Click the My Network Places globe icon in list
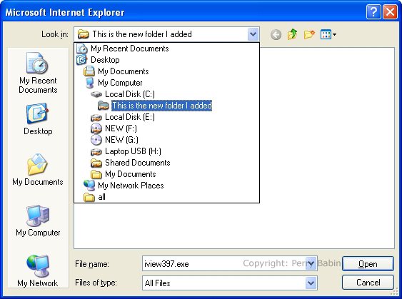The image size is (402, 299). 89,186
